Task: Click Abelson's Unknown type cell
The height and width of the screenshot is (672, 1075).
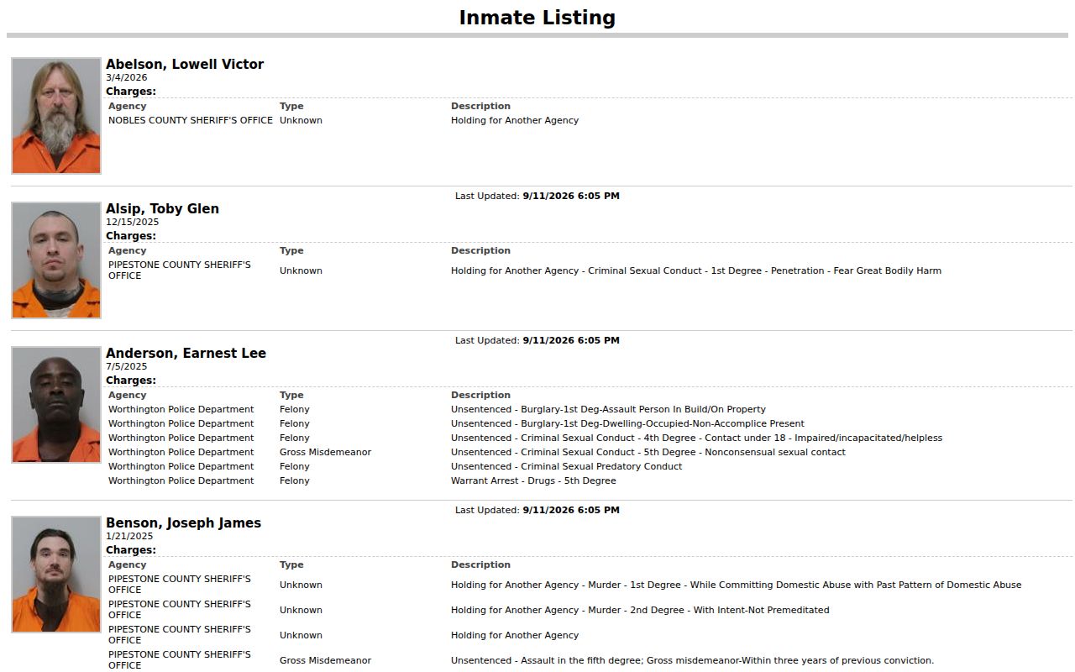Action: point(301,120)
